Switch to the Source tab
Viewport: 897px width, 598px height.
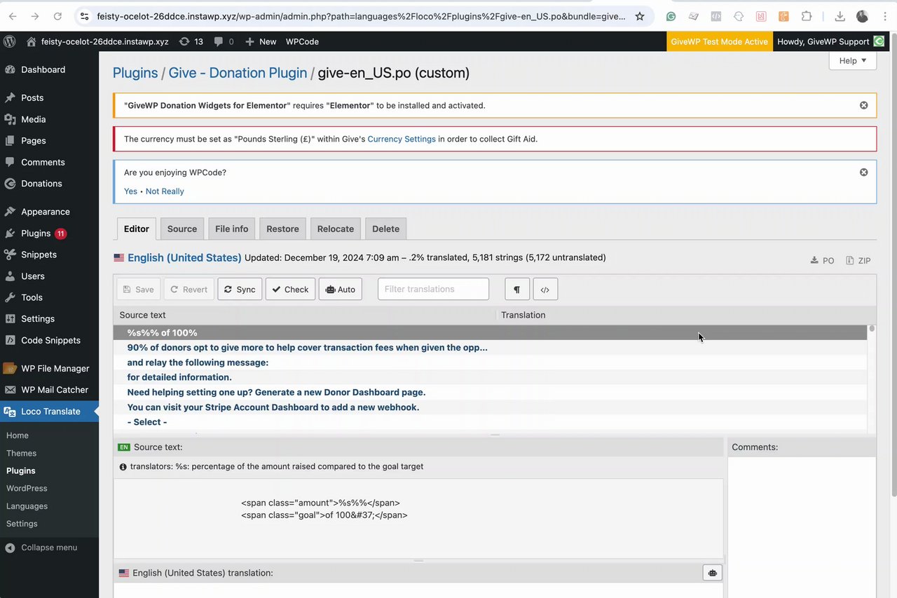tap(182, 229)
